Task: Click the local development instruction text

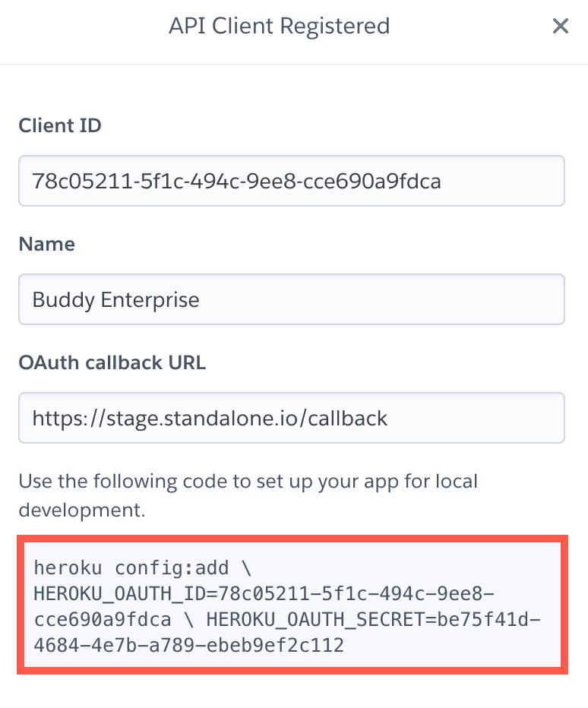Action: 248,495
